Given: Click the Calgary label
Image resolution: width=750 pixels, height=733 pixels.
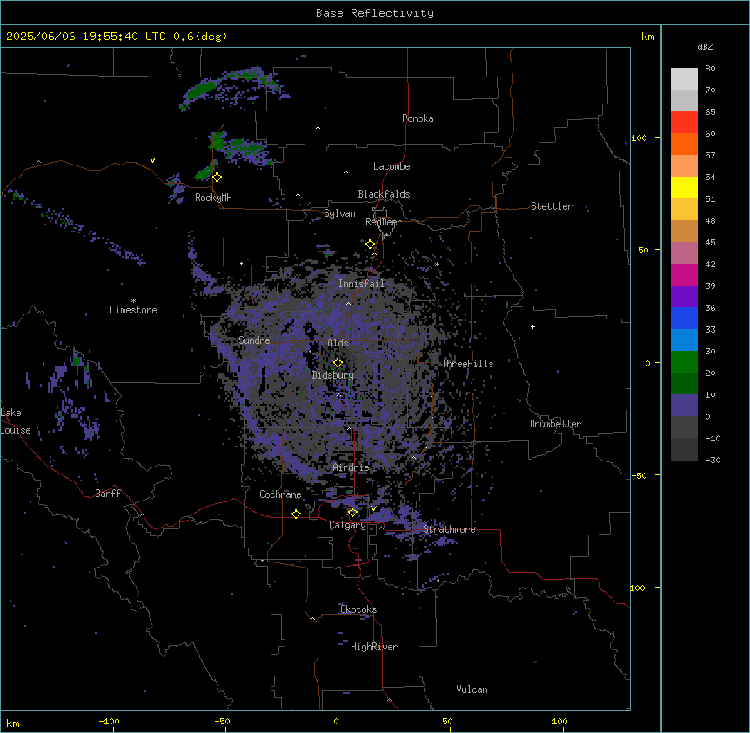Looking at the screenshot, I should tap(347, 525).
